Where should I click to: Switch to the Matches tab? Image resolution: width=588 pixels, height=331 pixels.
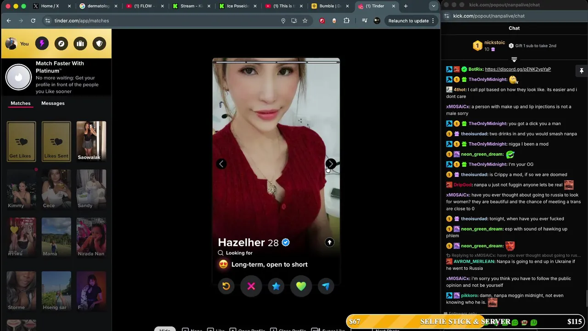point(21,103)
